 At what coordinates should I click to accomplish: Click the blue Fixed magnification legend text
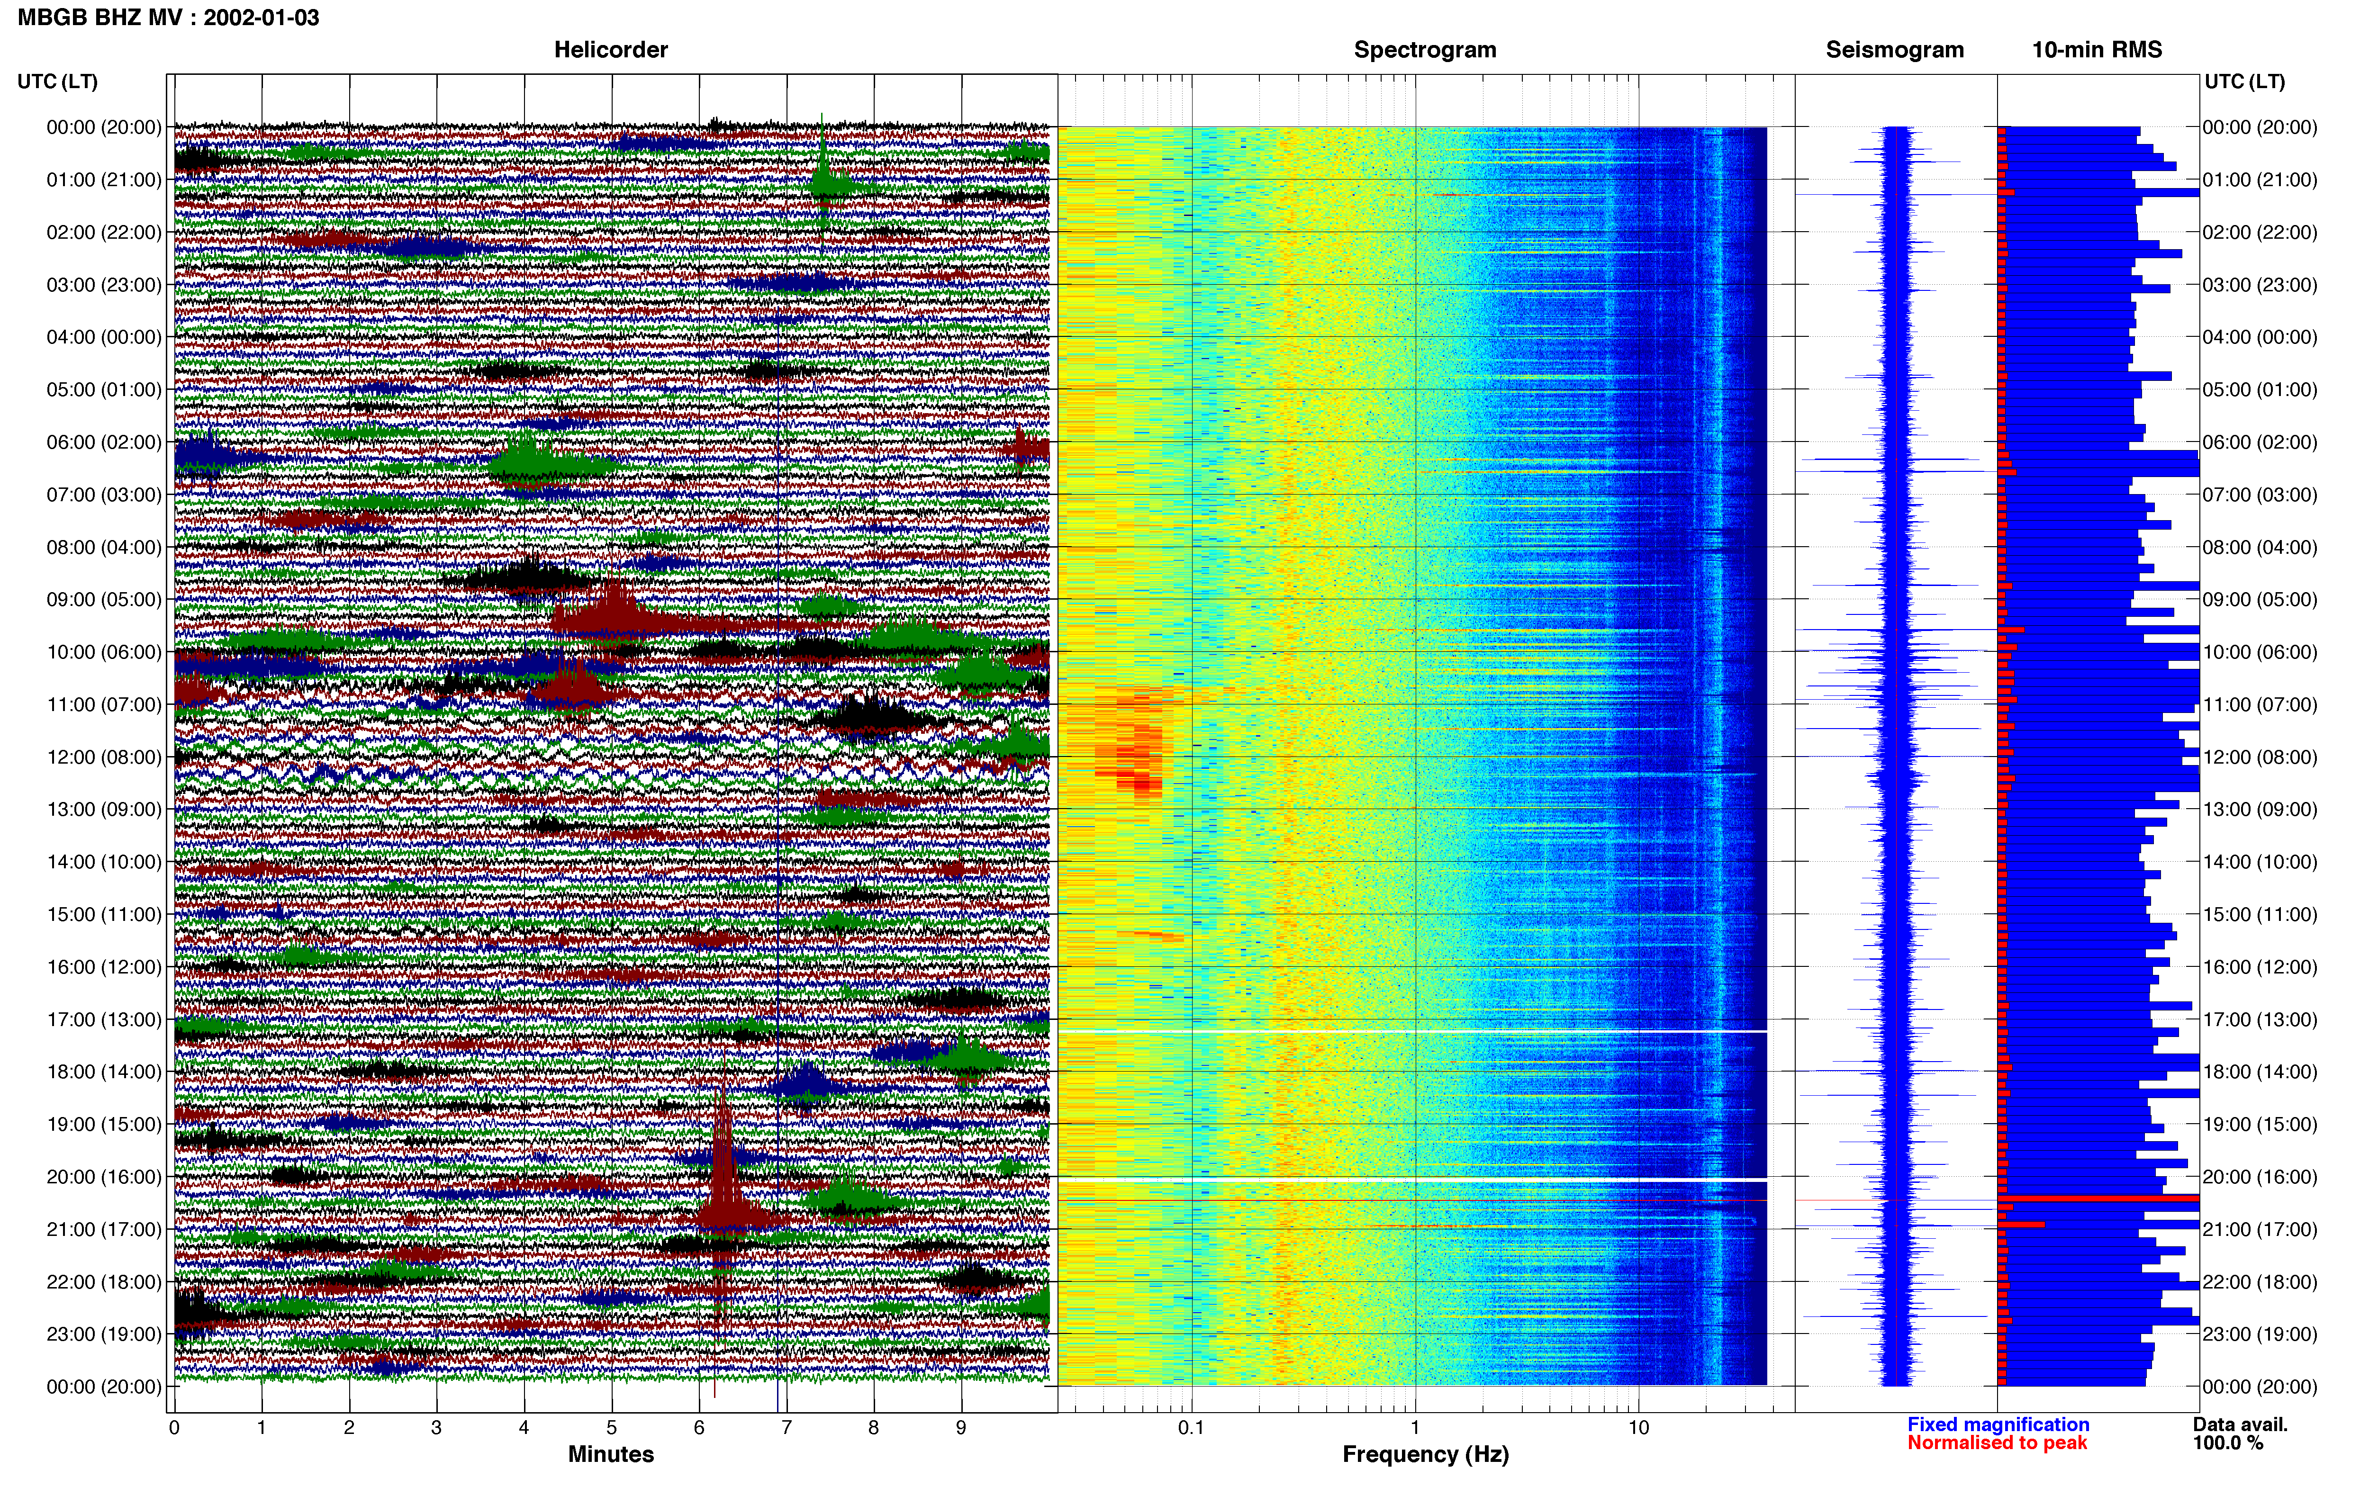pyautogui.click(x=1998, y=1424)
